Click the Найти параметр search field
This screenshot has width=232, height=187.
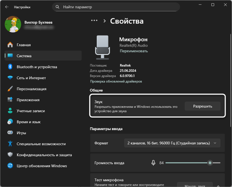coord(116,7)
